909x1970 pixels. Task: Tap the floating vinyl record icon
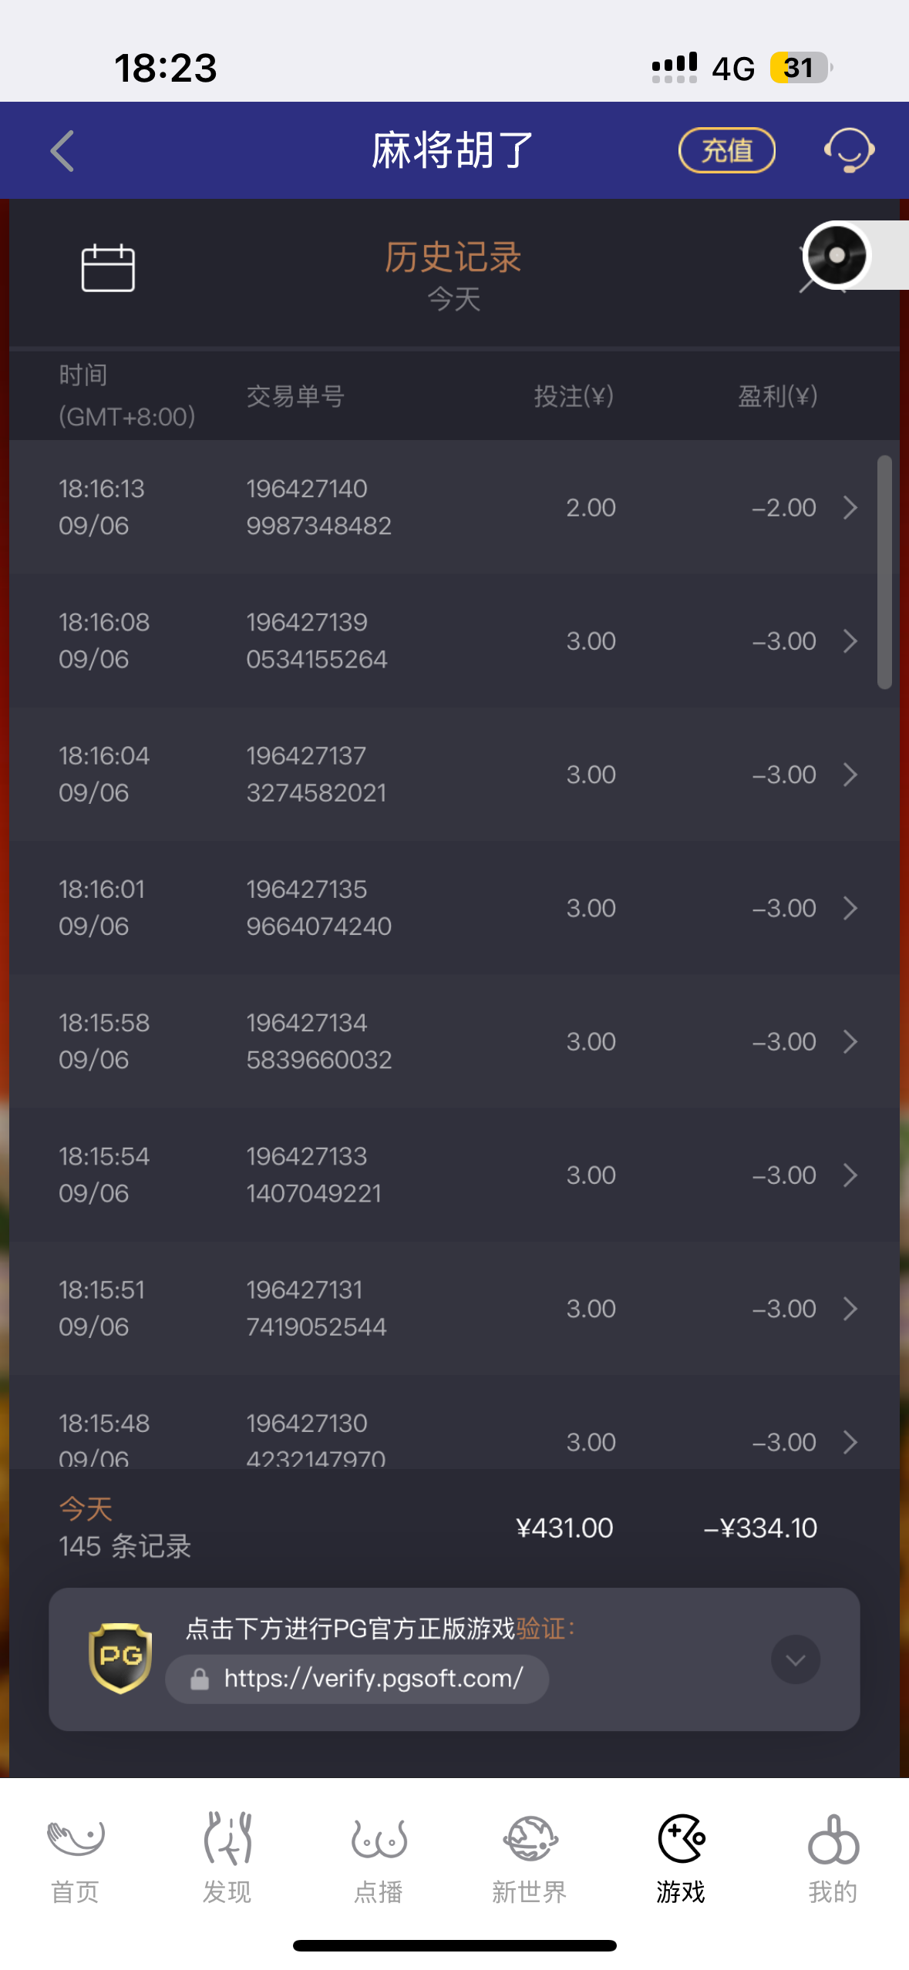pyautogui.click(x=837, y=255)
